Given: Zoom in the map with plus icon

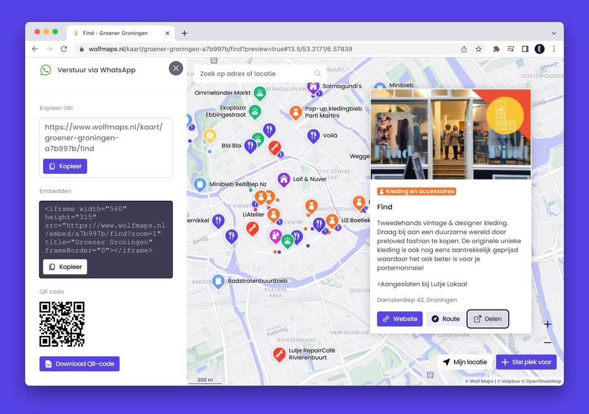Looking at the screenshot, I should (548, 324).
